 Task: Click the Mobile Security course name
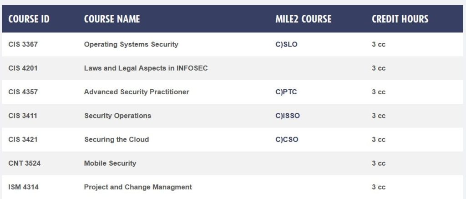click(110, 163)
